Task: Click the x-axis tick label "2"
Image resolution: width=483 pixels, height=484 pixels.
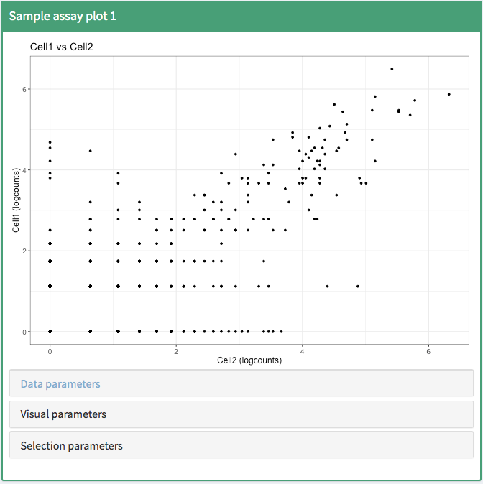Action: [176, 350]
